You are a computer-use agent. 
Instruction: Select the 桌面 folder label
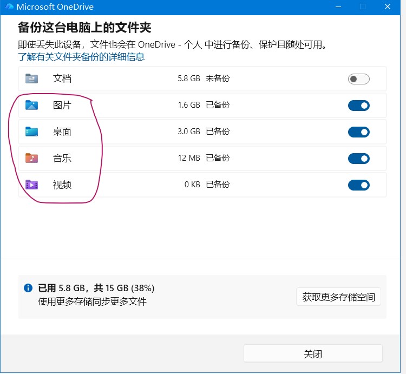click(x=62, y=132)
